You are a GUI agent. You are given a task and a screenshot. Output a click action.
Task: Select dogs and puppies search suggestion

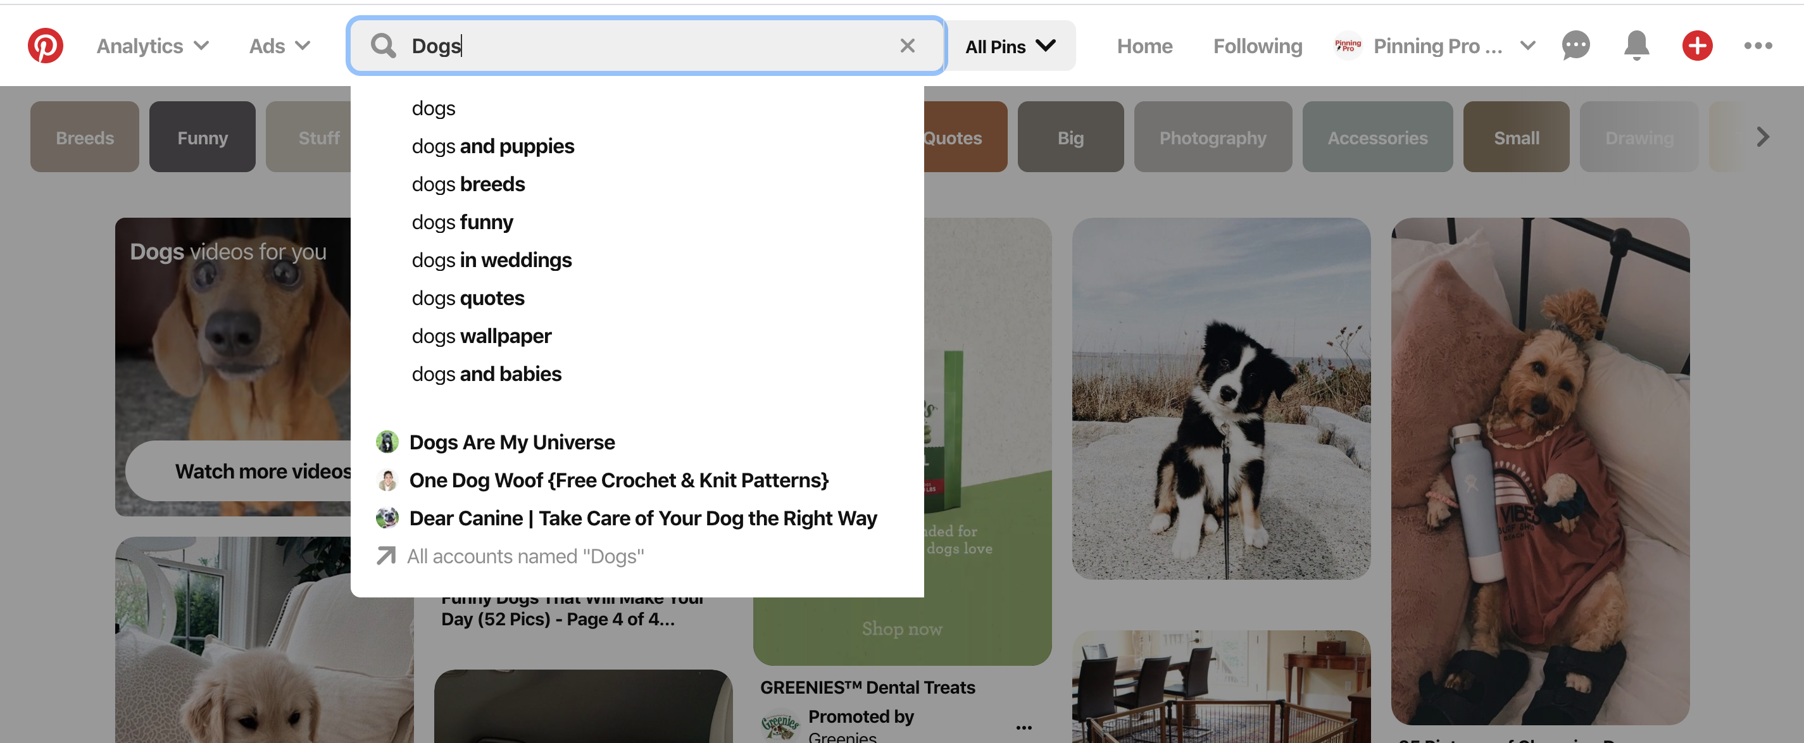click(492, 145)
